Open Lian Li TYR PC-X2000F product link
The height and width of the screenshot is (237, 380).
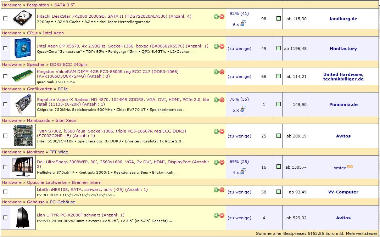(x=80, y=215)
